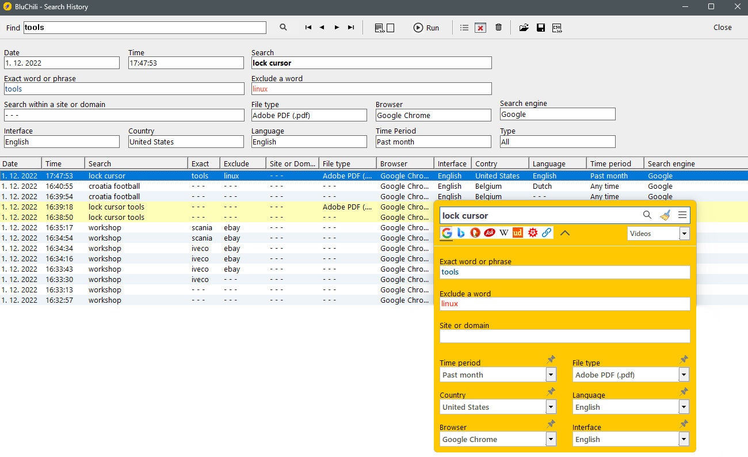The height and width of the screenshot is (457, 748).
Task: Go to the previous record
Action: pyautogui.click(x=322, y=28)
